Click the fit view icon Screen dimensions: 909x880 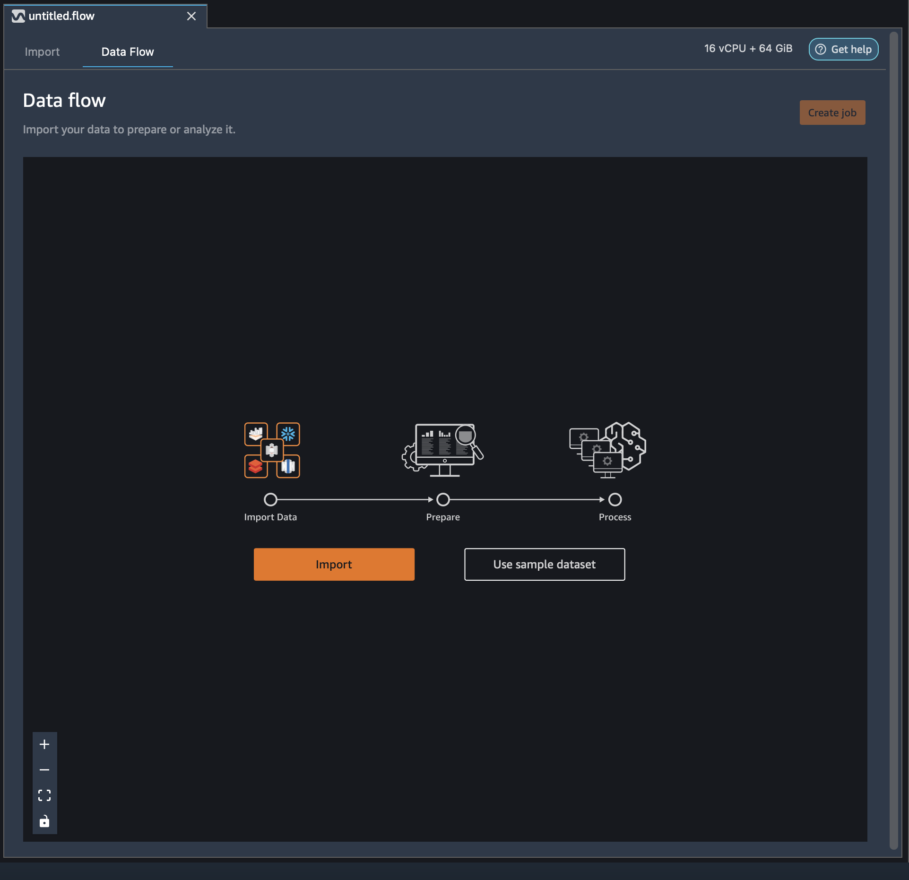(44, 795)
